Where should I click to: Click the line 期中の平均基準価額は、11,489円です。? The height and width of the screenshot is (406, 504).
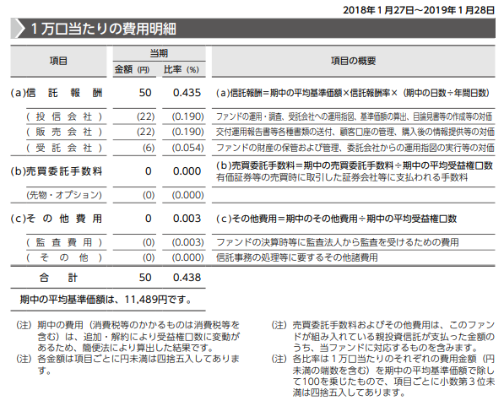click(x=106, y=300)
